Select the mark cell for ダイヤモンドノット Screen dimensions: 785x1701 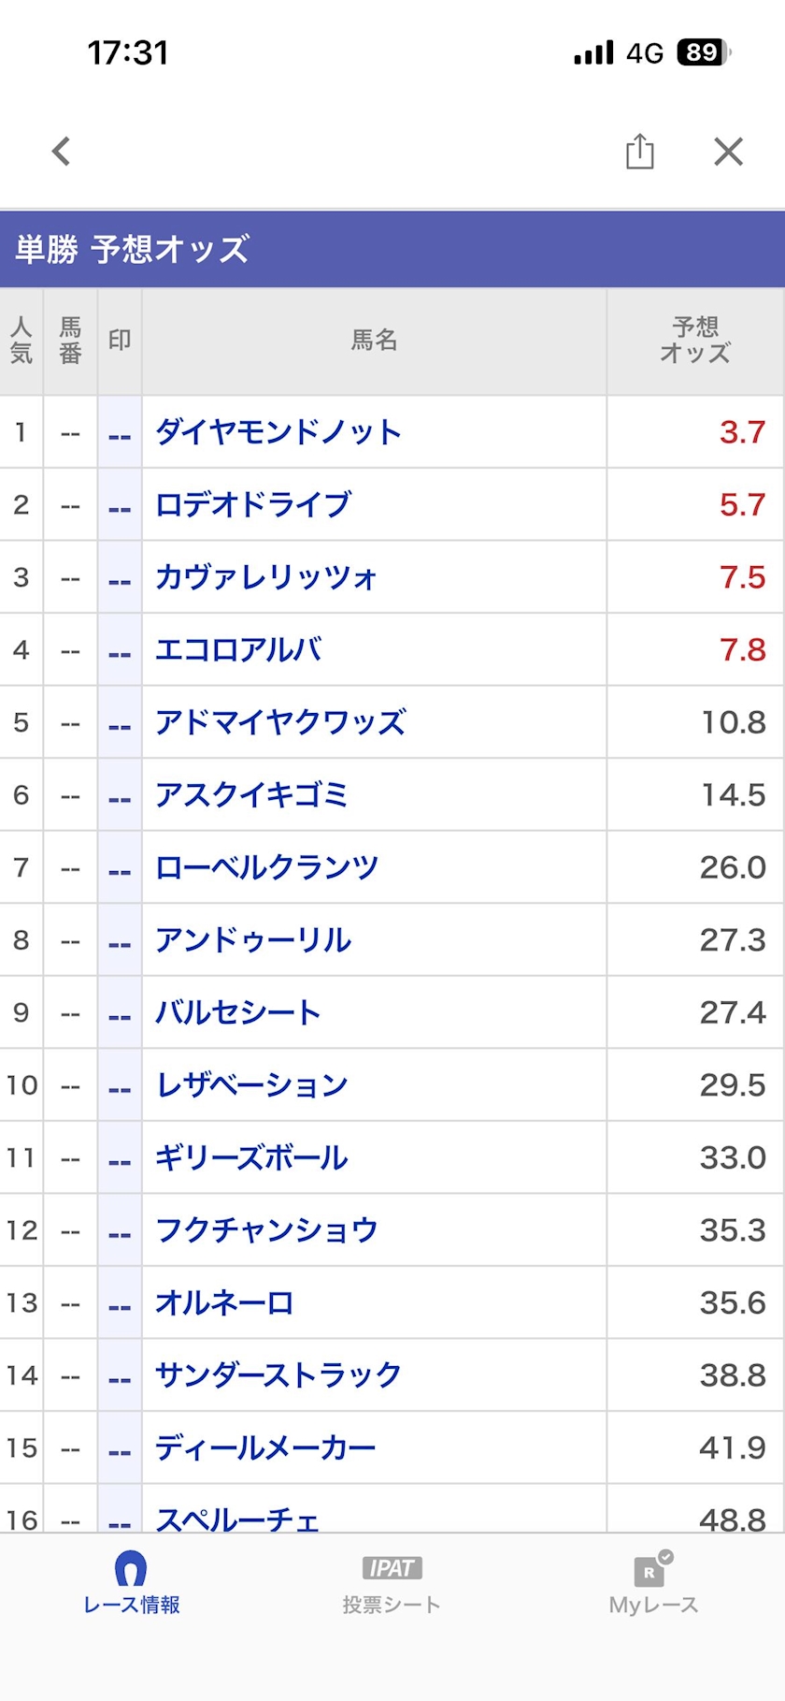(120, 432)
